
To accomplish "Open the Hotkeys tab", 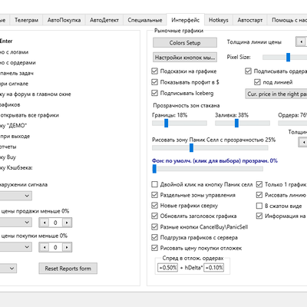I will tap(219, 20).
